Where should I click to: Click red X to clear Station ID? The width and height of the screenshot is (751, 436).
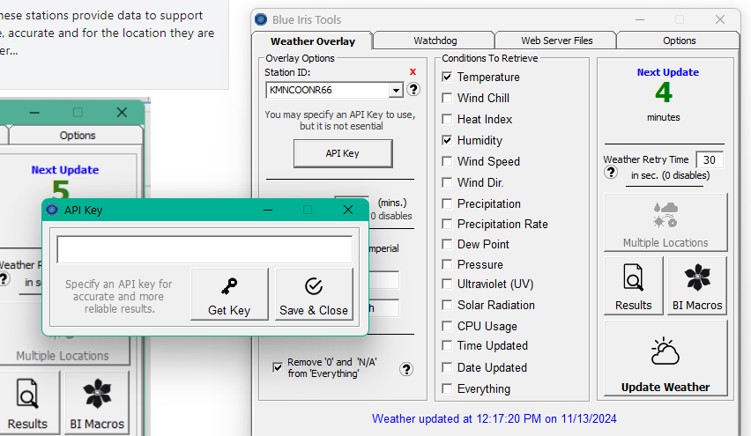(413, 71)
